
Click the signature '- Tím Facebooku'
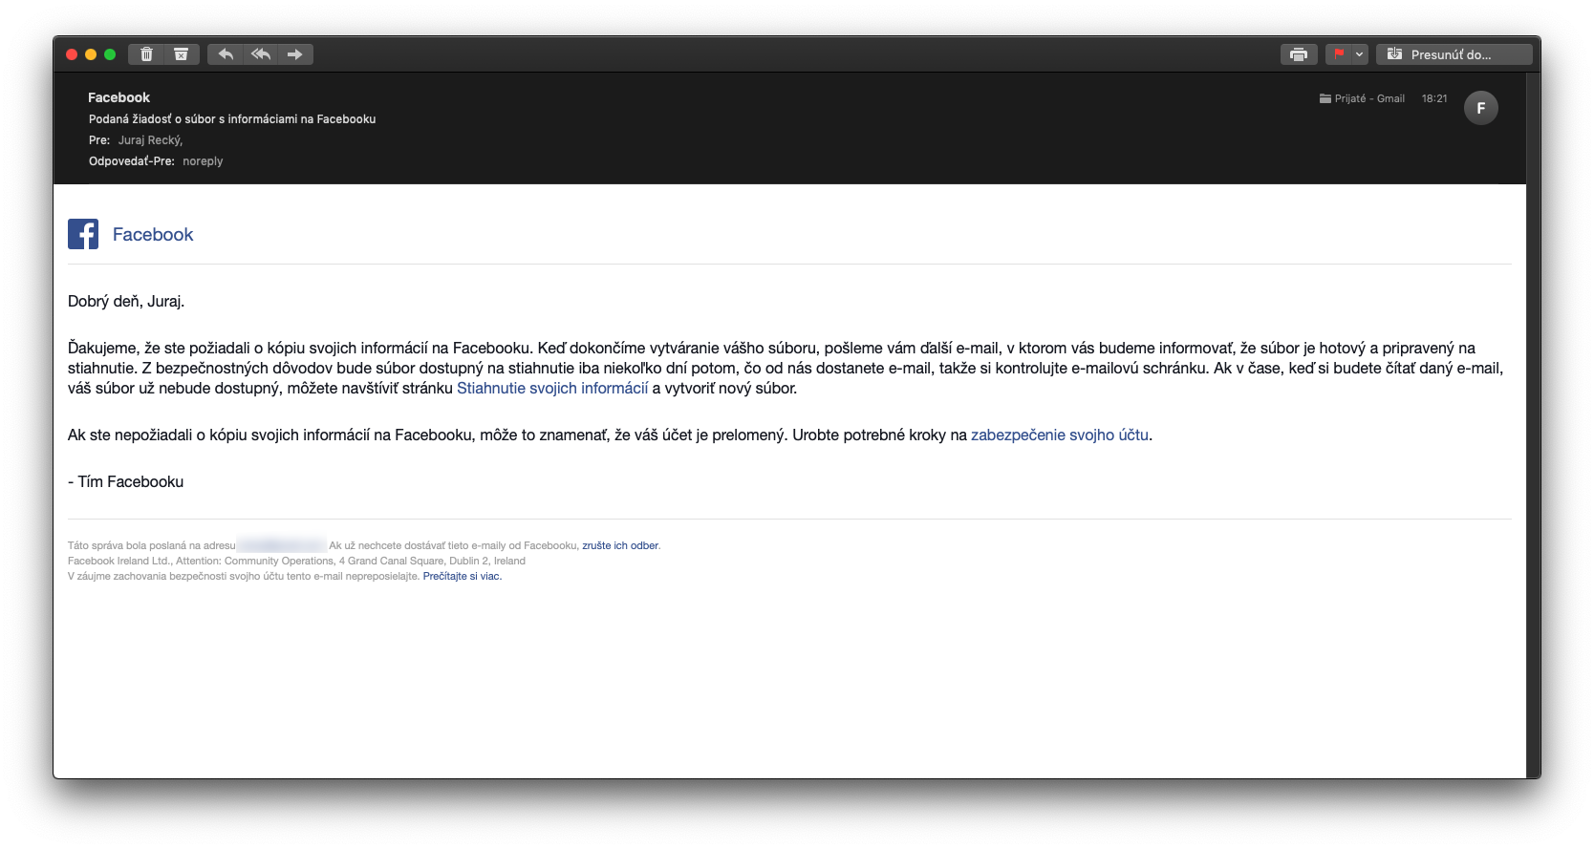(x=126, y=482)
